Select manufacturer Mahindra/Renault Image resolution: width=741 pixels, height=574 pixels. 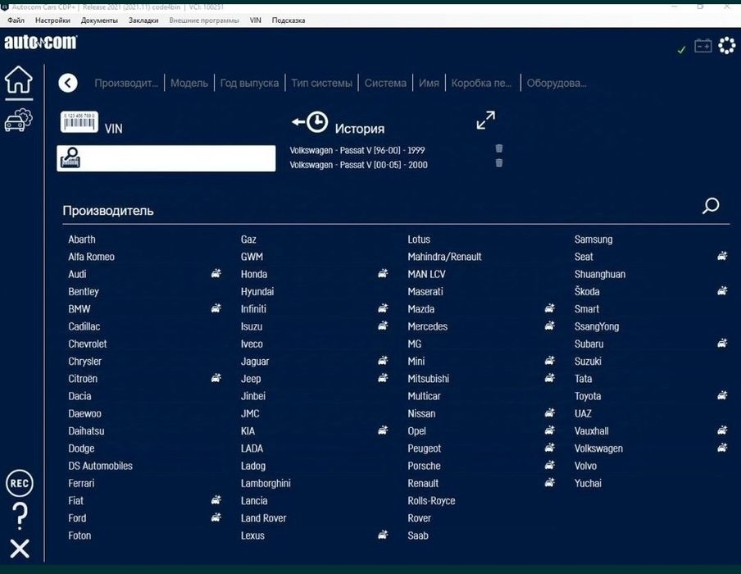[x=445, y=257]
